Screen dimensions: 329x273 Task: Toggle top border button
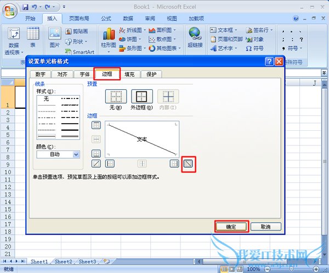[x=96, y=125]
